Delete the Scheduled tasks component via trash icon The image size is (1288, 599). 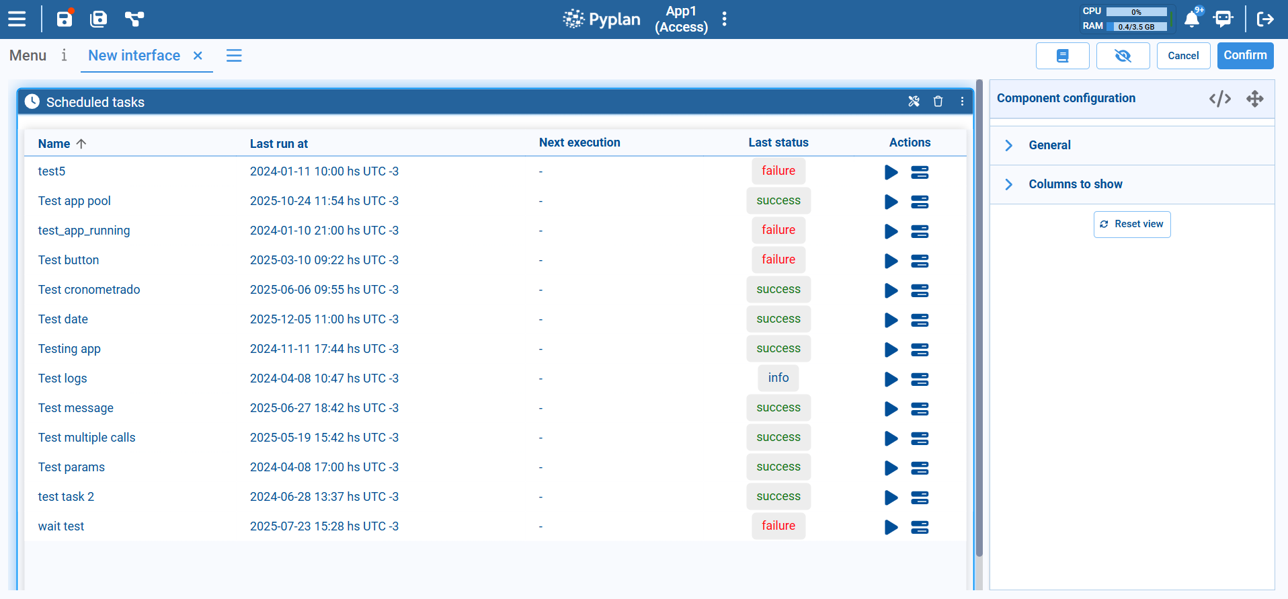click(x=938, y=102)
